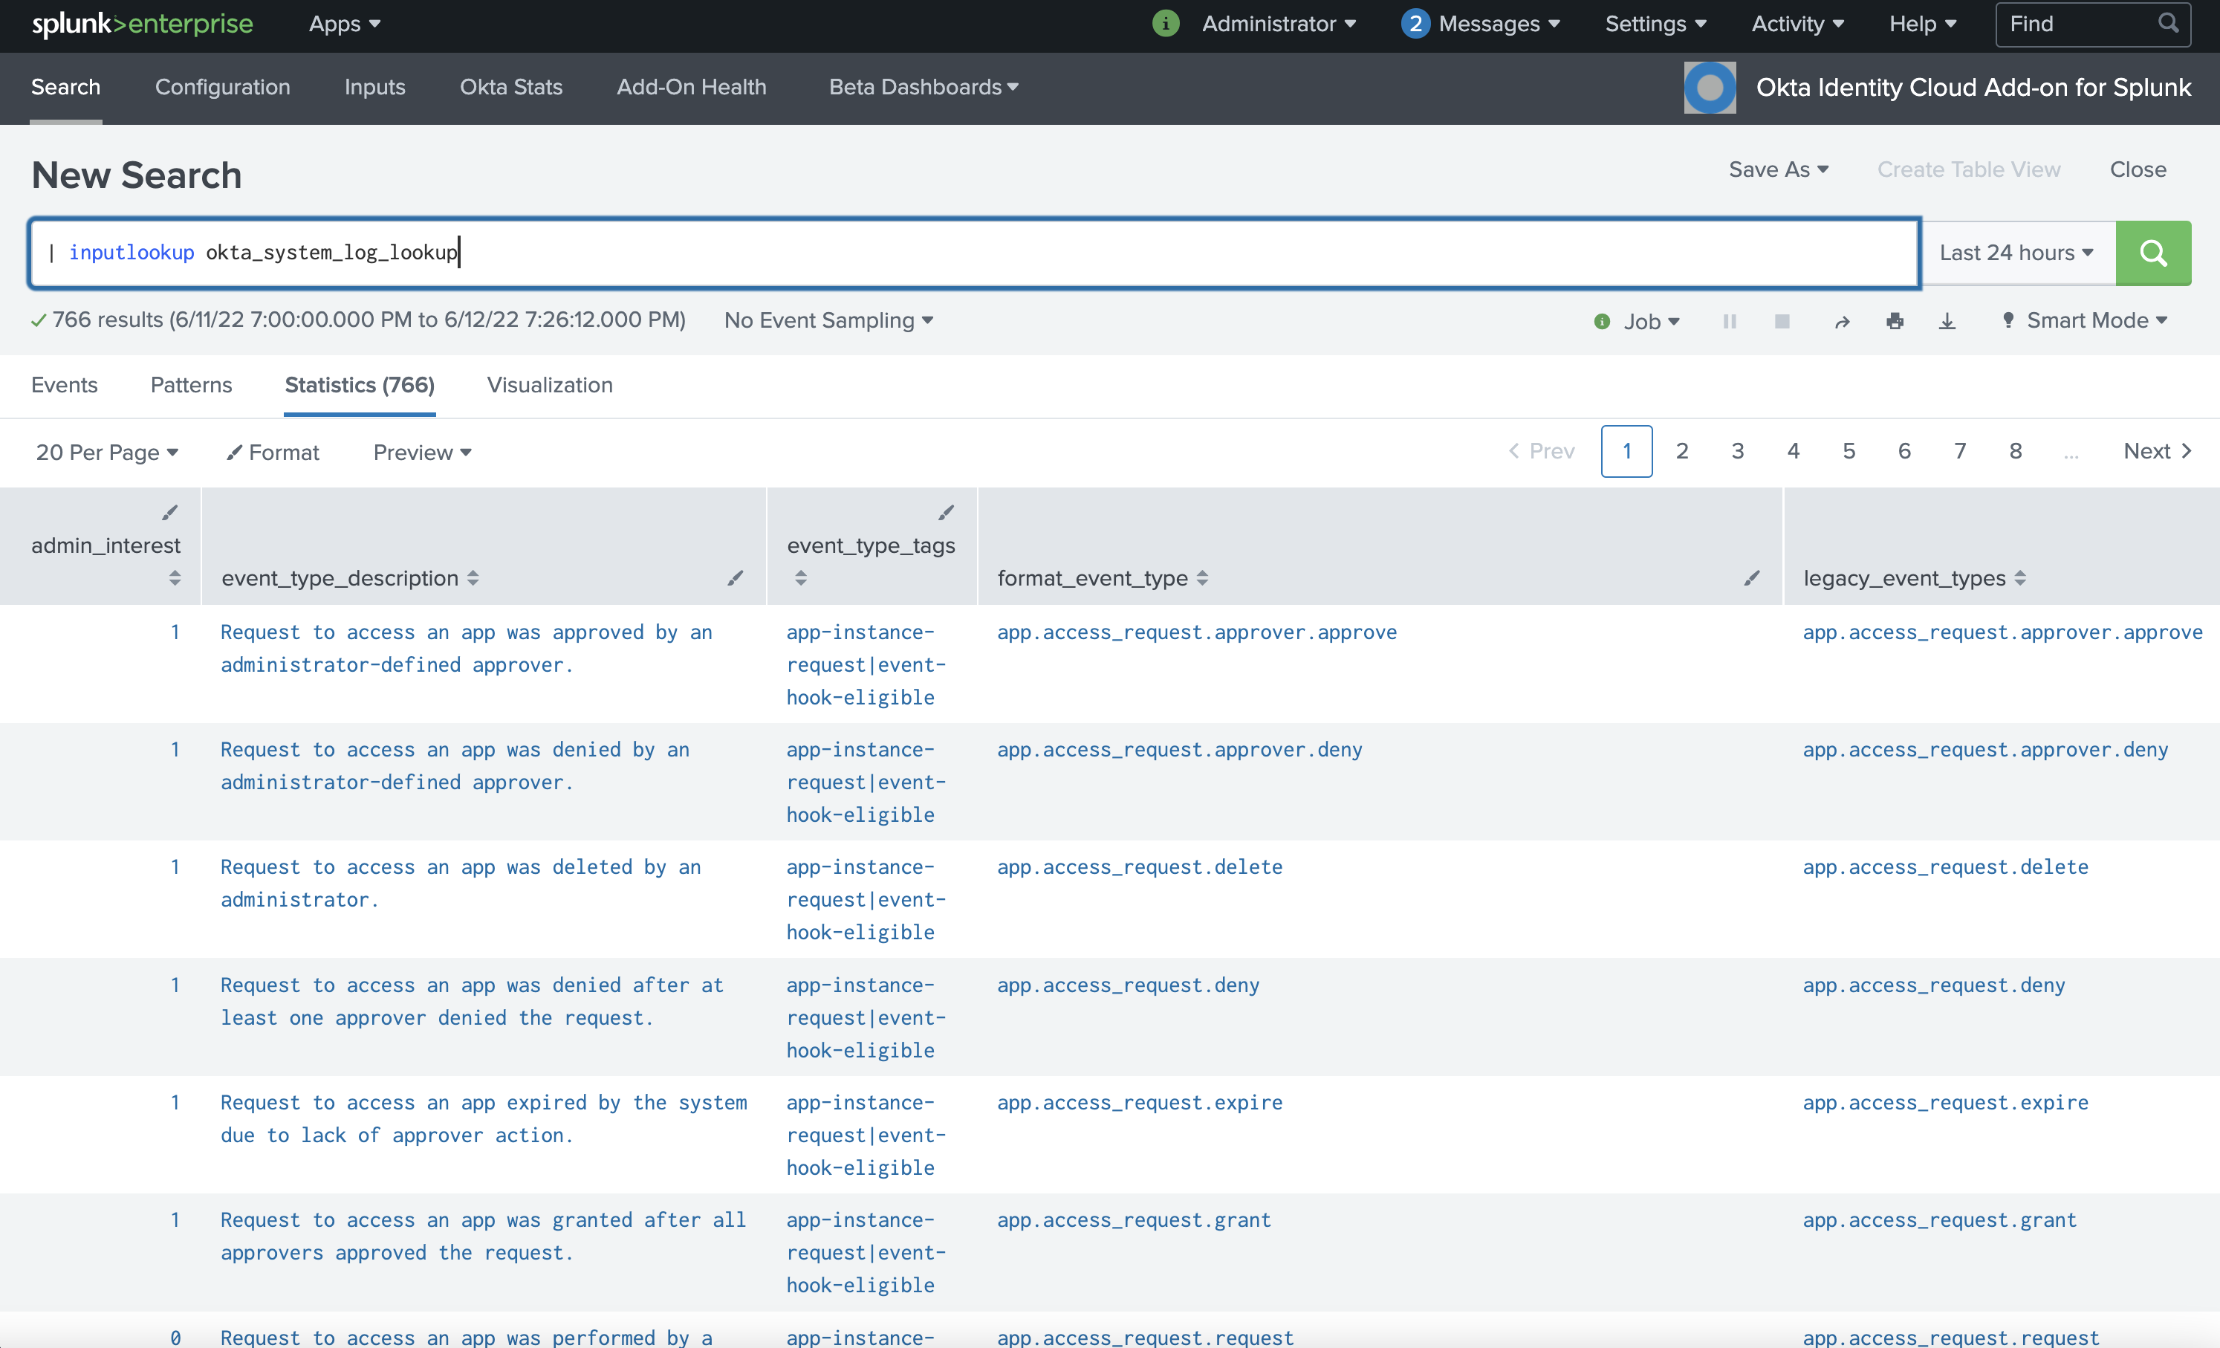
Task: Change the Last 24 hours time range
Action: 2016,253
